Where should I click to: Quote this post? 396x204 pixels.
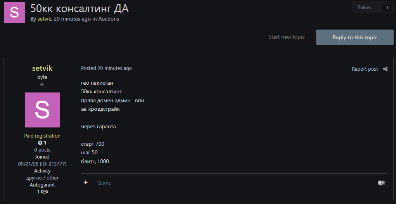[104, 183]
